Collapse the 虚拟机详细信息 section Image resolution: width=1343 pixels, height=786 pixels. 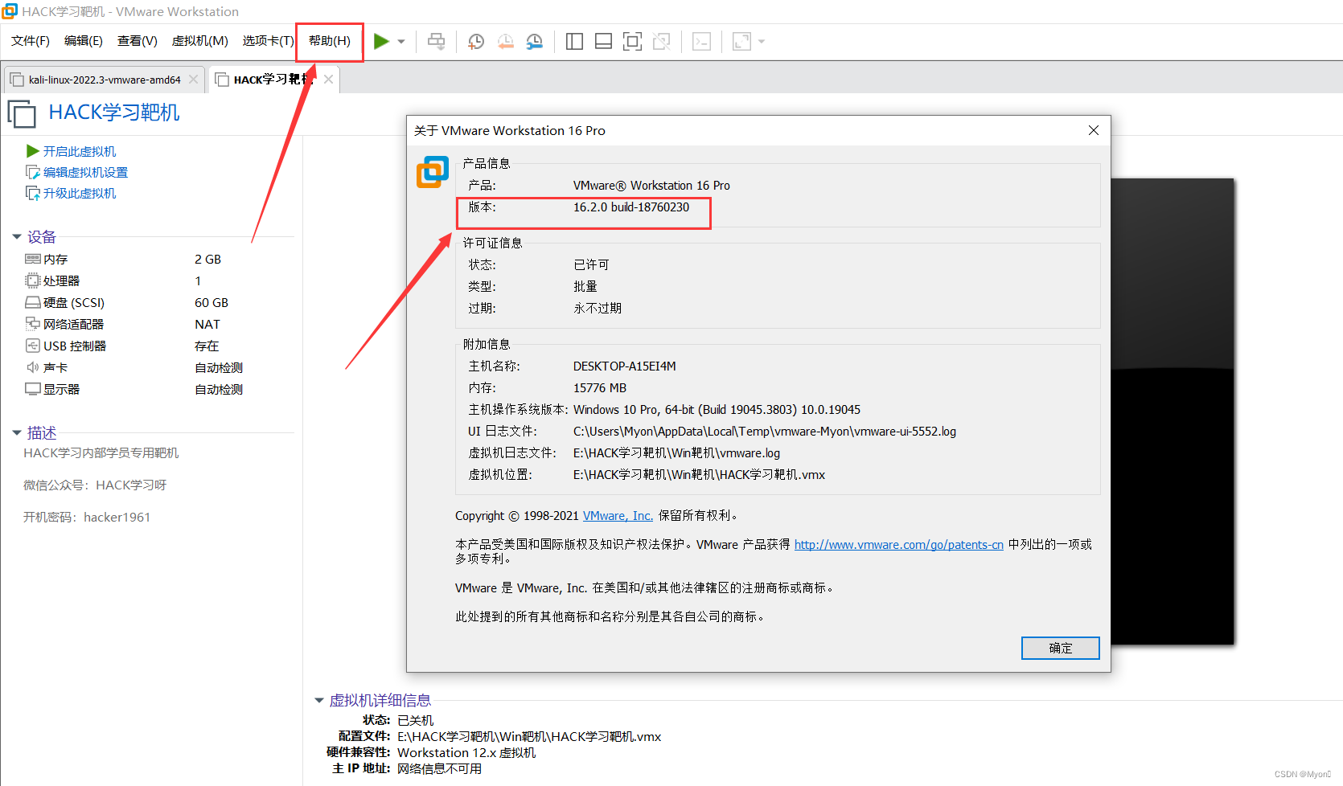(x=319, y=701)
